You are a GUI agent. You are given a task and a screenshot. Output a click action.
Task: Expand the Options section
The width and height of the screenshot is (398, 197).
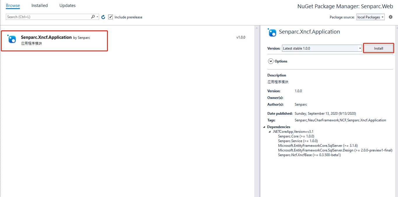(271, 61)
